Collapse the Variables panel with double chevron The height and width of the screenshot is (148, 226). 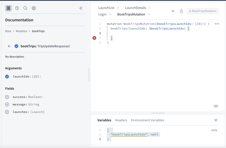click(x=216, y=120)
